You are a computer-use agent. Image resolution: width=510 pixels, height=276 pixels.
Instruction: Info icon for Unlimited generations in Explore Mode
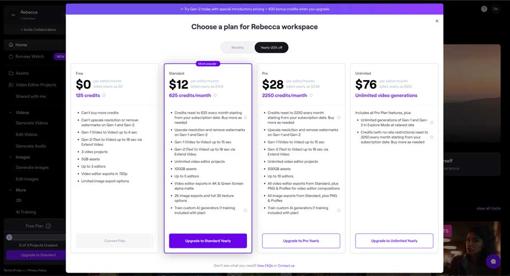click(432, 123)
